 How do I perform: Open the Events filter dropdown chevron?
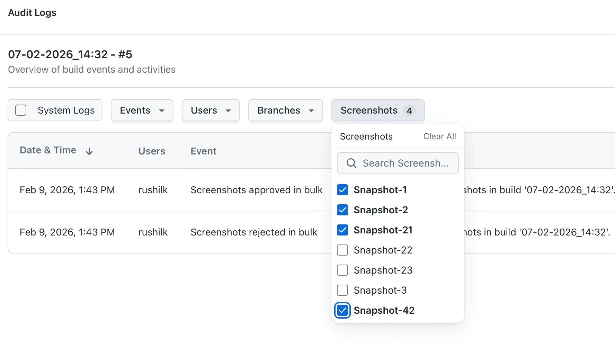(x=162, y=110)
